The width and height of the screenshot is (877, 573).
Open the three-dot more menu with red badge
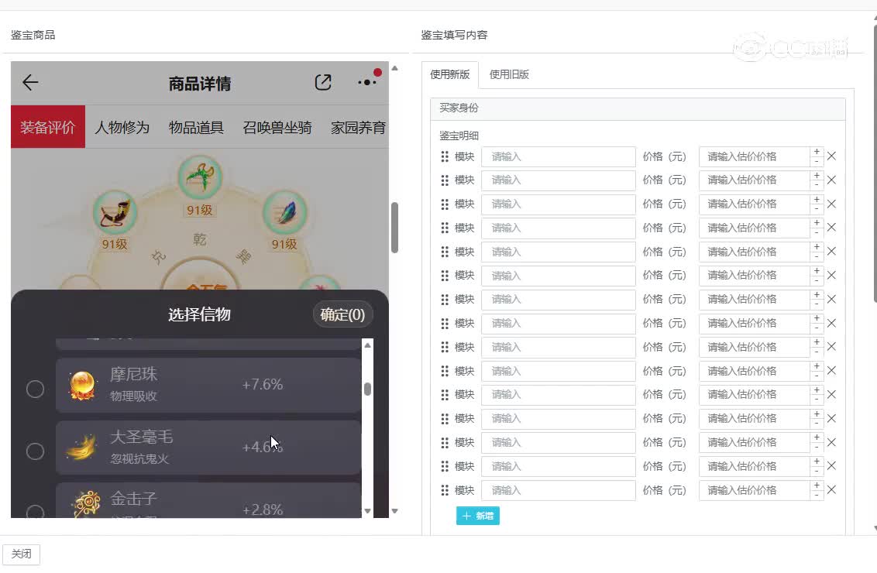(x=367, y=82)
